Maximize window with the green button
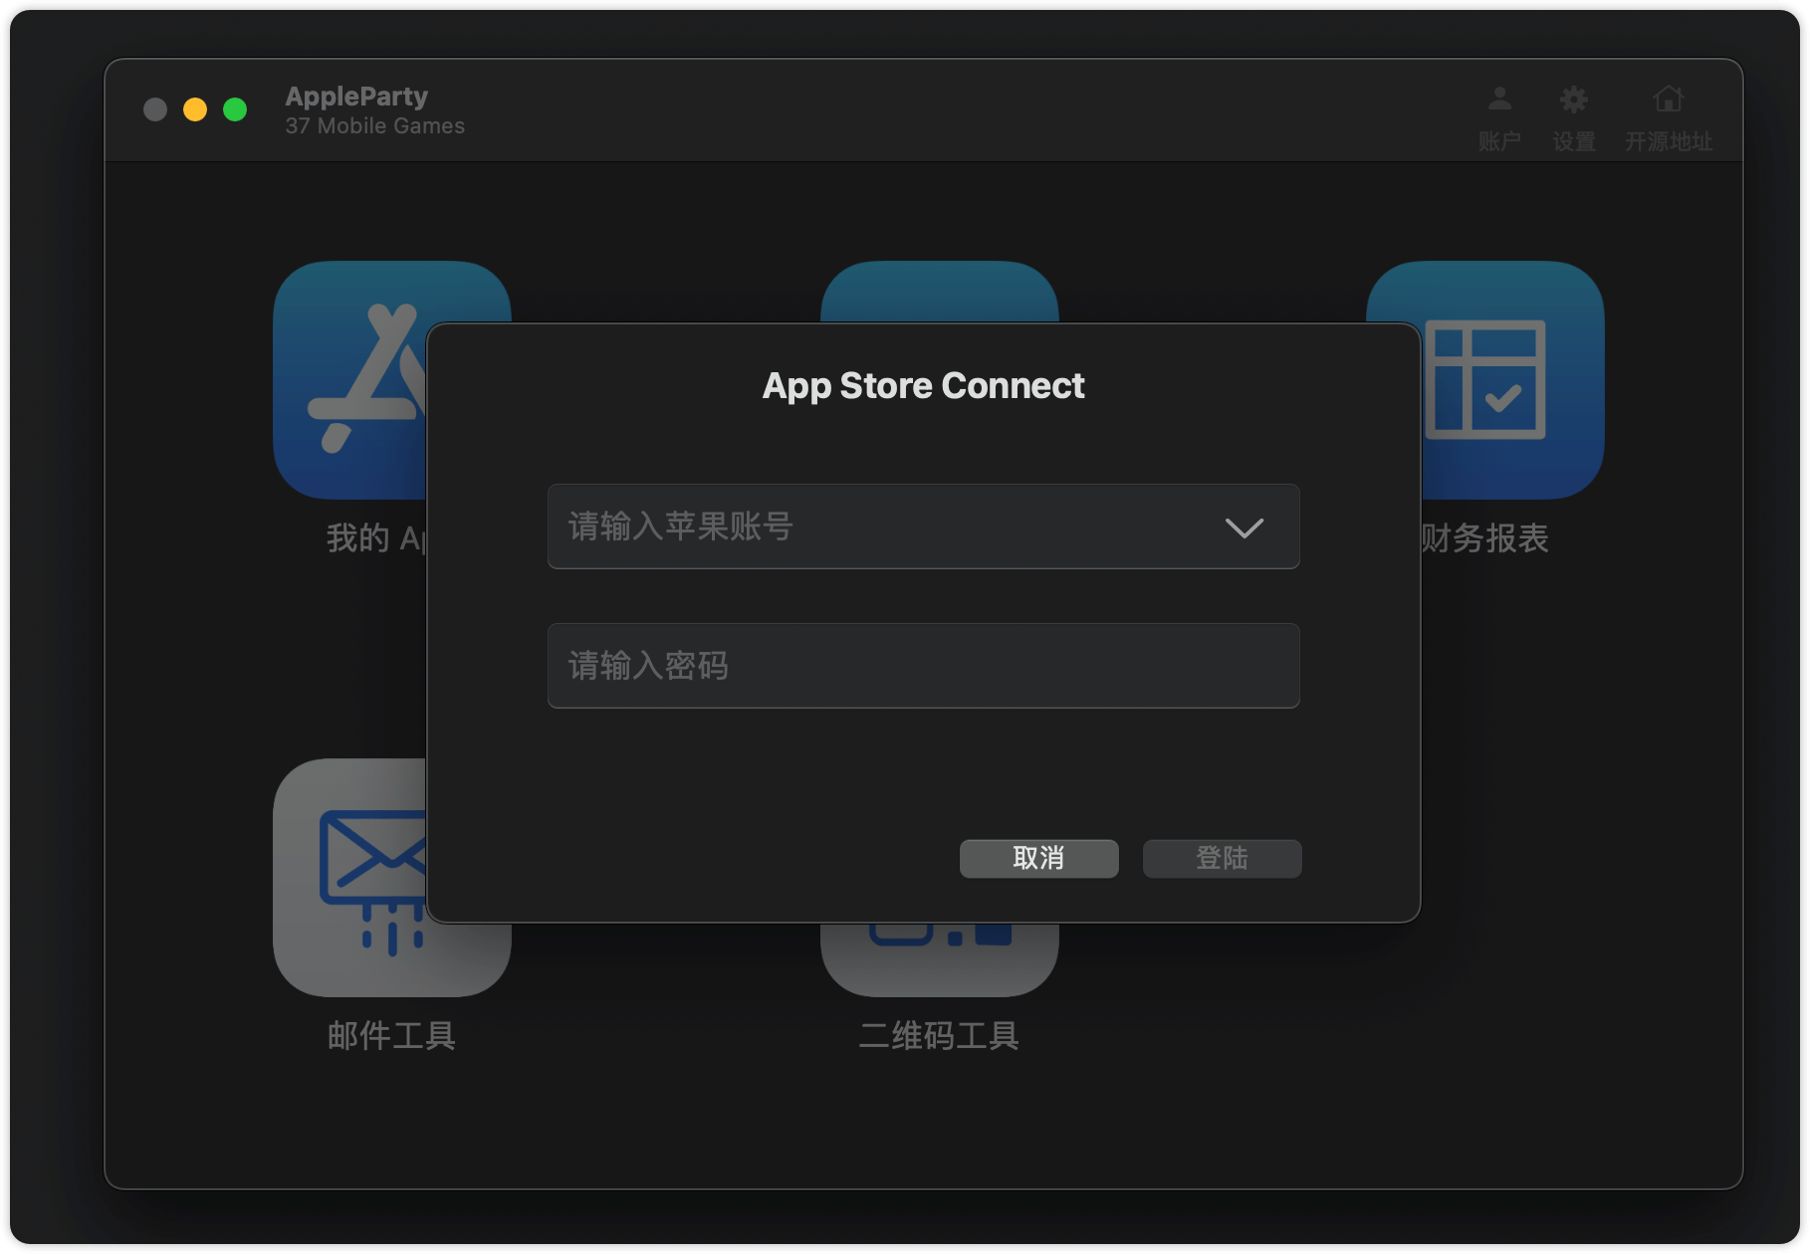The image size is (1810, 1254). click(x=235, y=109)
